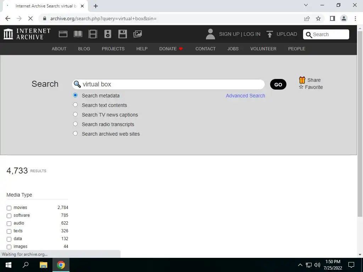Click the LOG IN link
Screen dimensions: 363x272
tap(252, 34)
